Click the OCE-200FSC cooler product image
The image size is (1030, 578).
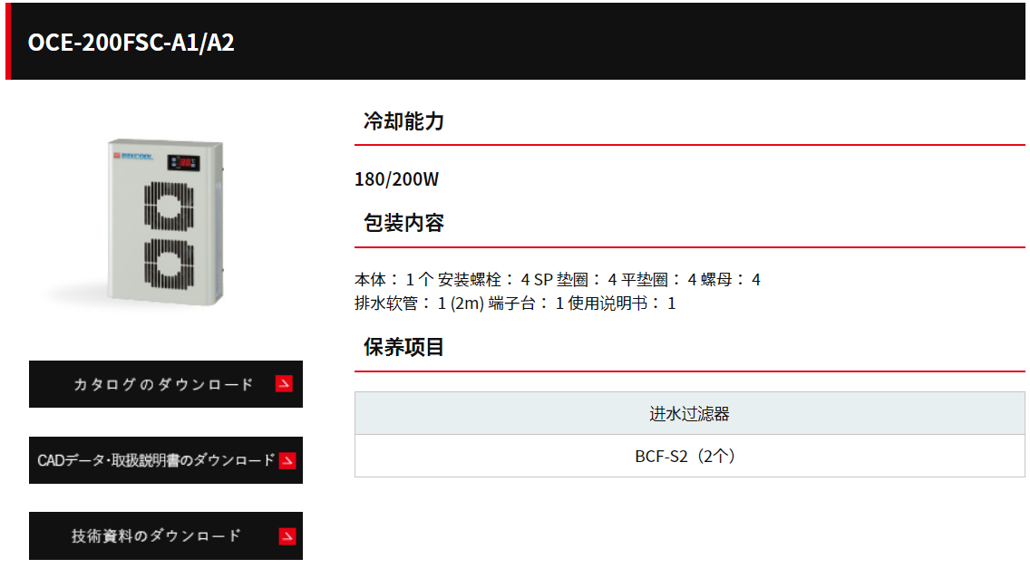point(166,222)
